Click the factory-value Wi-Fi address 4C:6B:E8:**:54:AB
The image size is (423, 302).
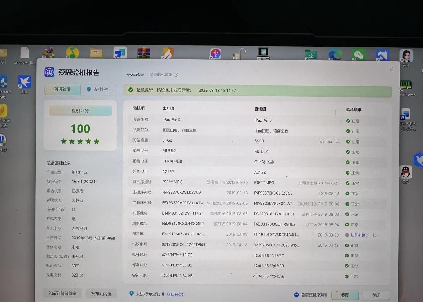pos(177,276)
